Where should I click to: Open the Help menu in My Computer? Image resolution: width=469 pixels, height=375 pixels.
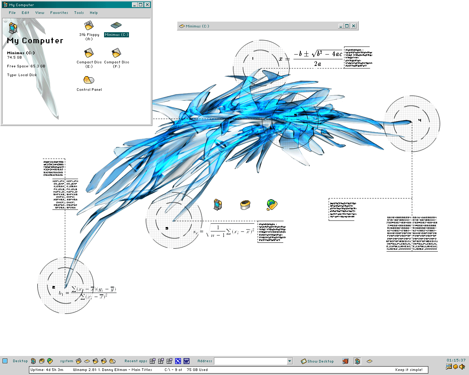tap(94, 13)
